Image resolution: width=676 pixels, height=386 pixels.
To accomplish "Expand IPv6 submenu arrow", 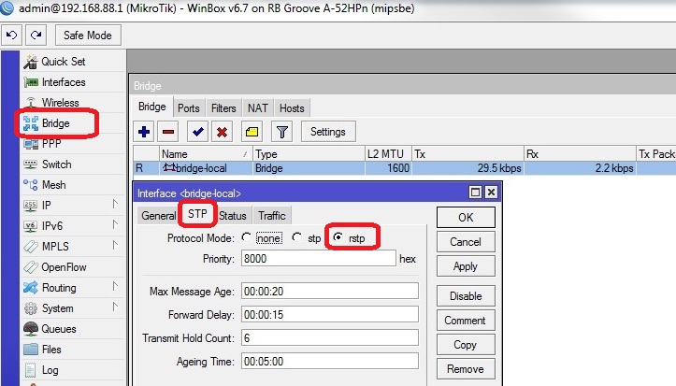I will [115, 224].
